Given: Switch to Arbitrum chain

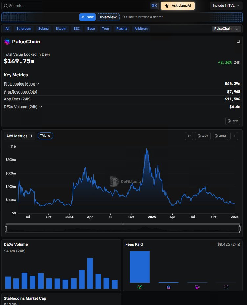Looking at the screenshot, I should tap(141, 29).
